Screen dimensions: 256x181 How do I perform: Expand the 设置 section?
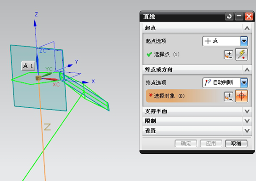[x=197, y=131]
